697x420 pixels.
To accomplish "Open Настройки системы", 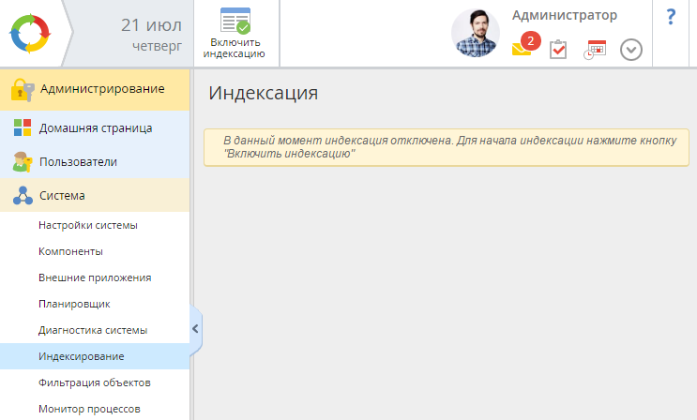I will [x=95, y=225].
